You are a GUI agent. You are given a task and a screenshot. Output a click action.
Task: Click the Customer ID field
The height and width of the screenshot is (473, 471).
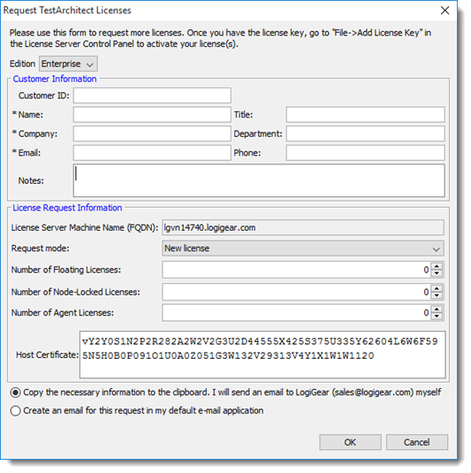(152, 95)
